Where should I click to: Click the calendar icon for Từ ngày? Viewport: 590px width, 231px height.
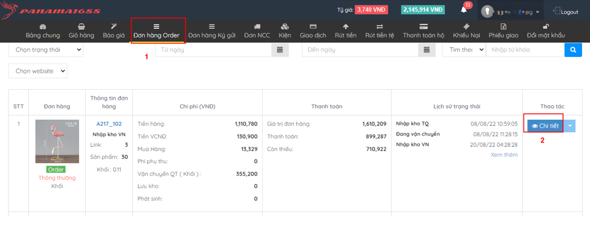click(280, 50)
